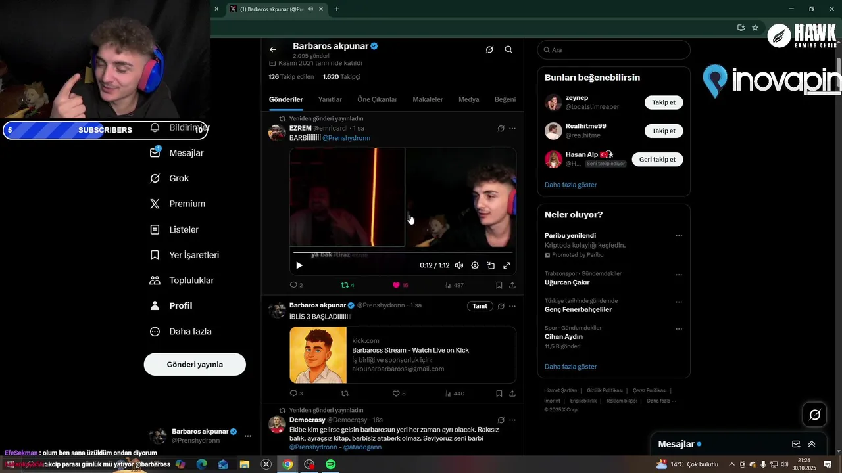Open floating Grok button
Image resolution: width=842 pixels, height=473 pixels.
pos(815,415)
